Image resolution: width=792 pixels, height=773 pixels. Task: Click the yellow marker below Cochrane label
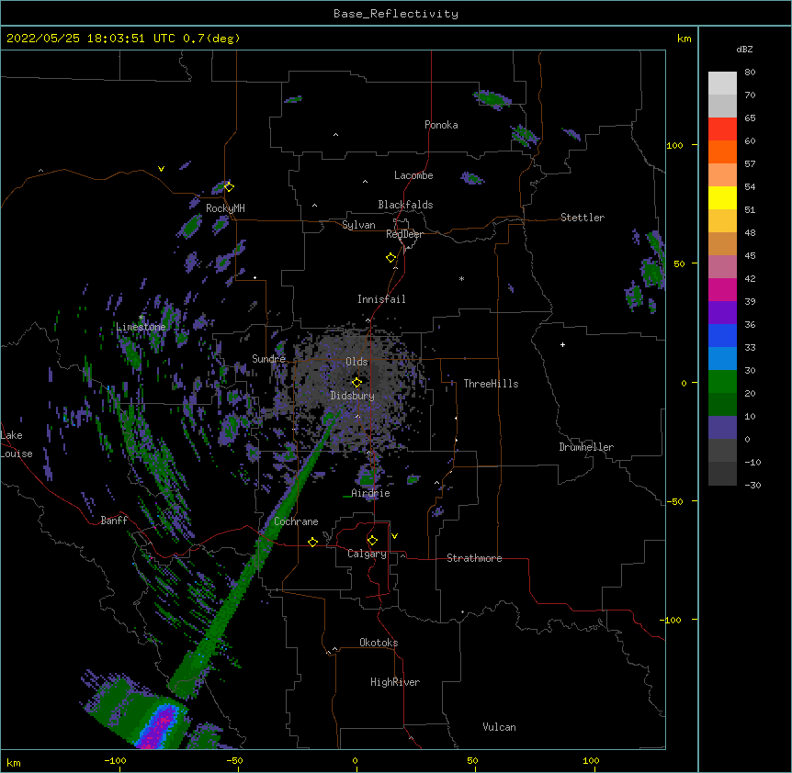pos(312,542)
